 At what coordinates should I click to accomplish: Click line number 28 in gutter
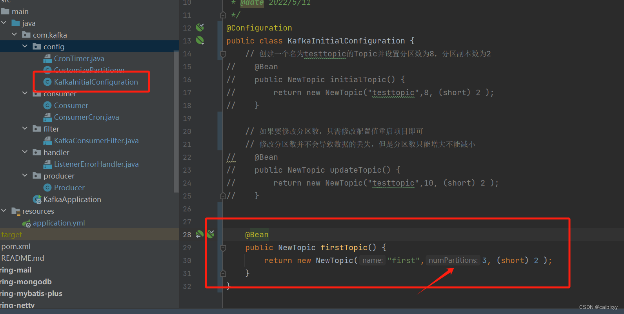[x=187, y=235]
